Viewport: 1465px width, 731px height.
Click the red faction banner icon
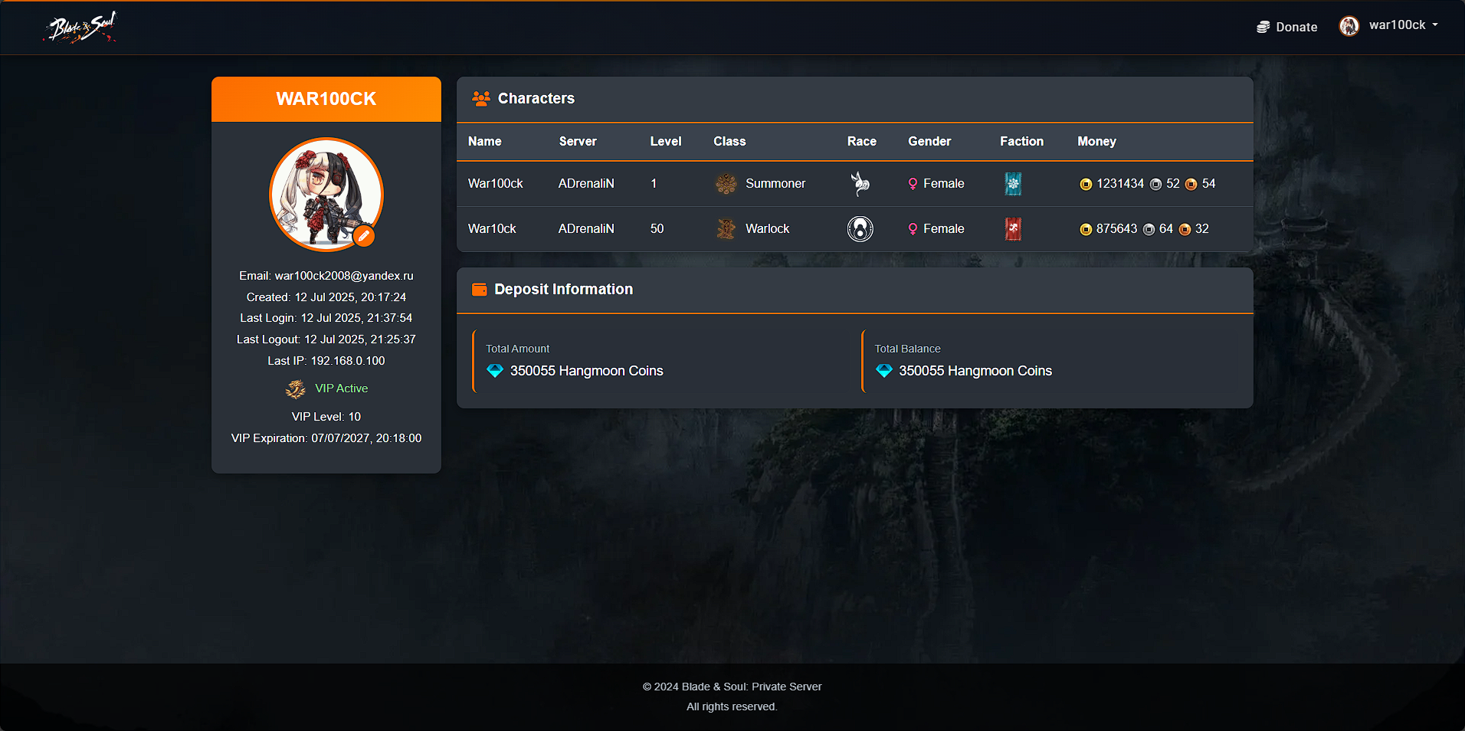1013,229
